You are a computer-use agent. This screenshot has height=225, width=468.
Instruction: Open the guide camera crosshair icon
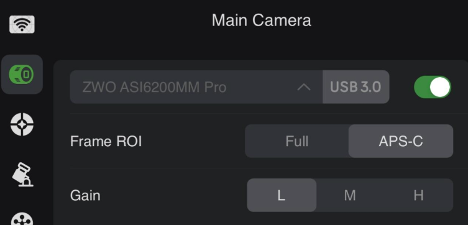[x=22, y=124]
